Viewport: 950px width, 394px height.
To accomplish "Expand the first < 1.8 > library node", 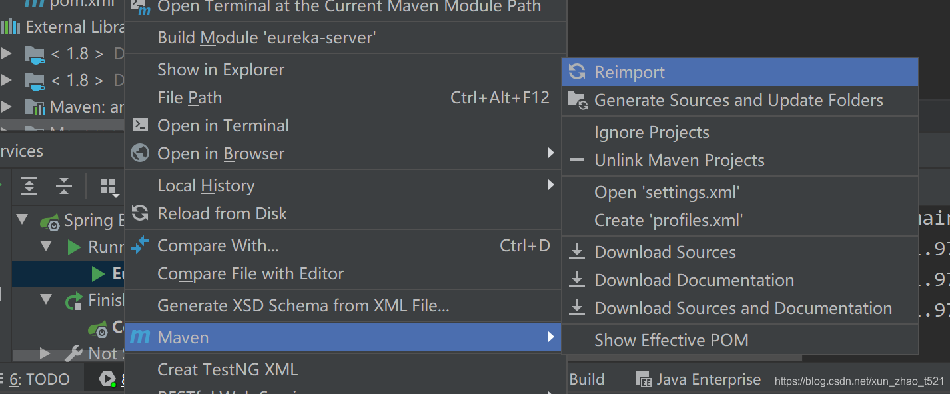I will tap(6, 53).
